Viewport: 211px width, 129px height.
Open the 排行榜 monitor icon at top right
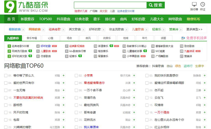pos(194,5)
